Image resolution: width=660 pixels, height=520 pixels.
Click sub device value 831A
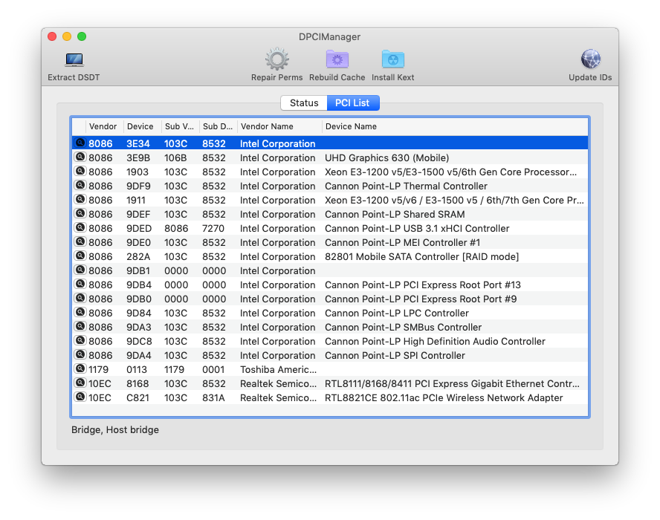pyautogui.click(x=213, y=397)
